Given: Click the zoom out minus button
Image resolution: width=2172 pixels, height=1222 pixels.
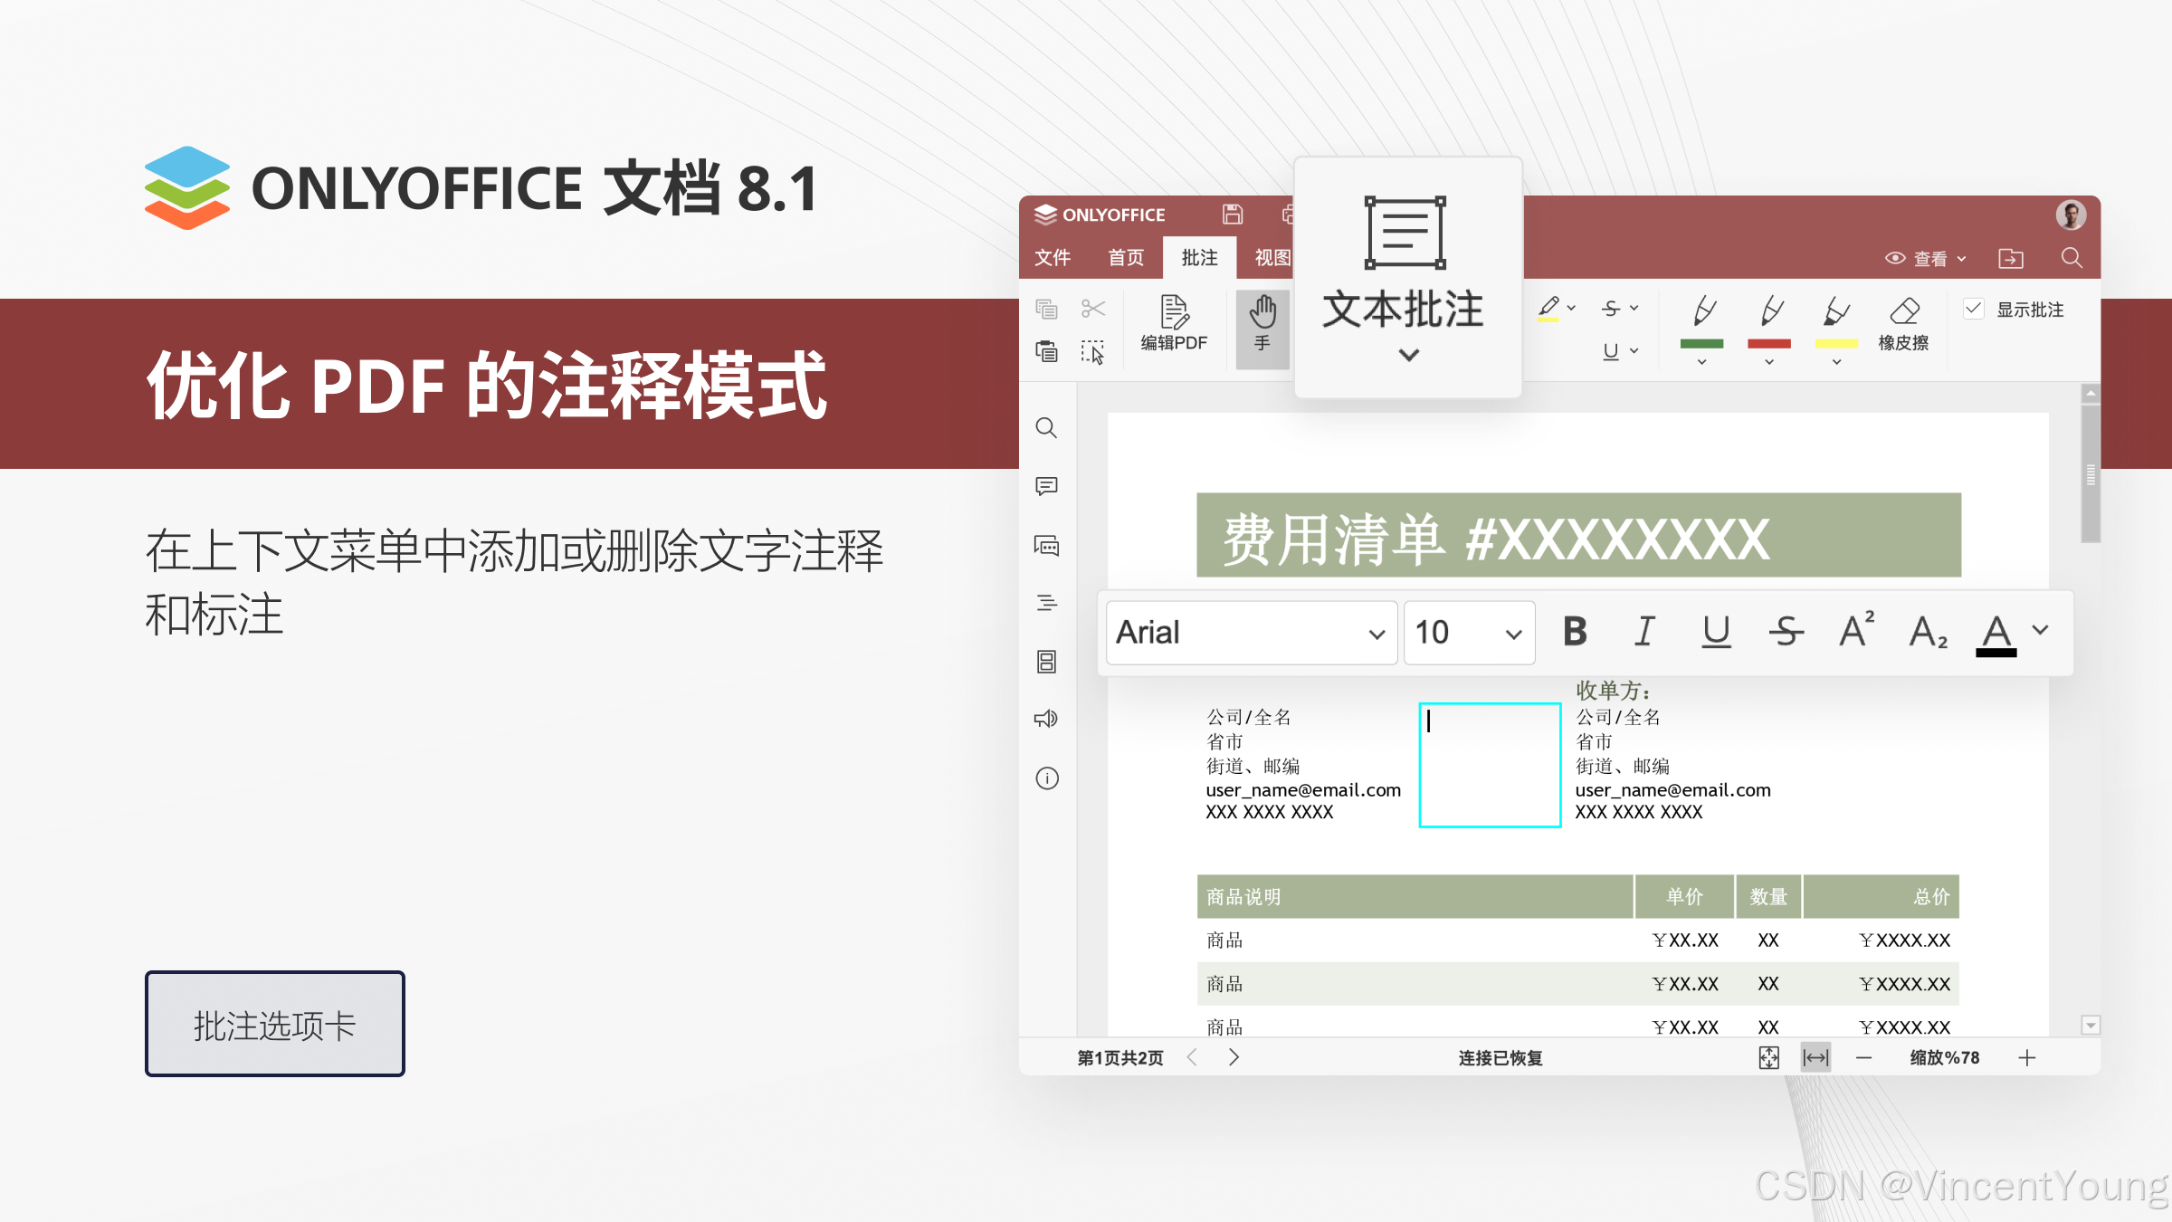Looking at the screenshot, I should pyautogui.click(x=1863, y=1057).
